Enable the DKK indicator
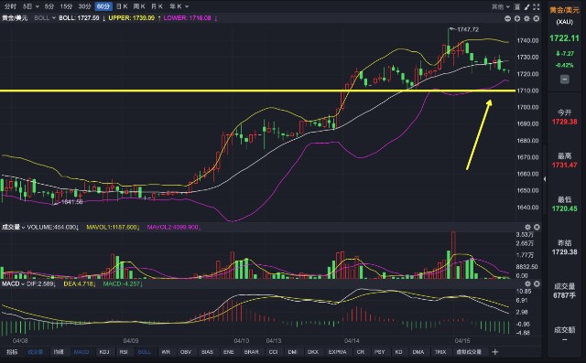The height and width of the screenshot is (363, 586). coord(313,352)
